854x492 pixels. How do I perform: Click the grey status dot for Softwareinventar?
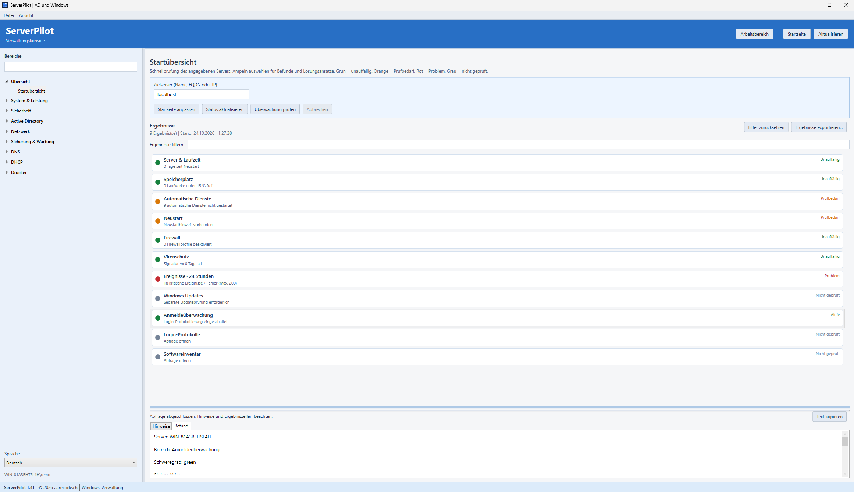click(x=158, y=357)
